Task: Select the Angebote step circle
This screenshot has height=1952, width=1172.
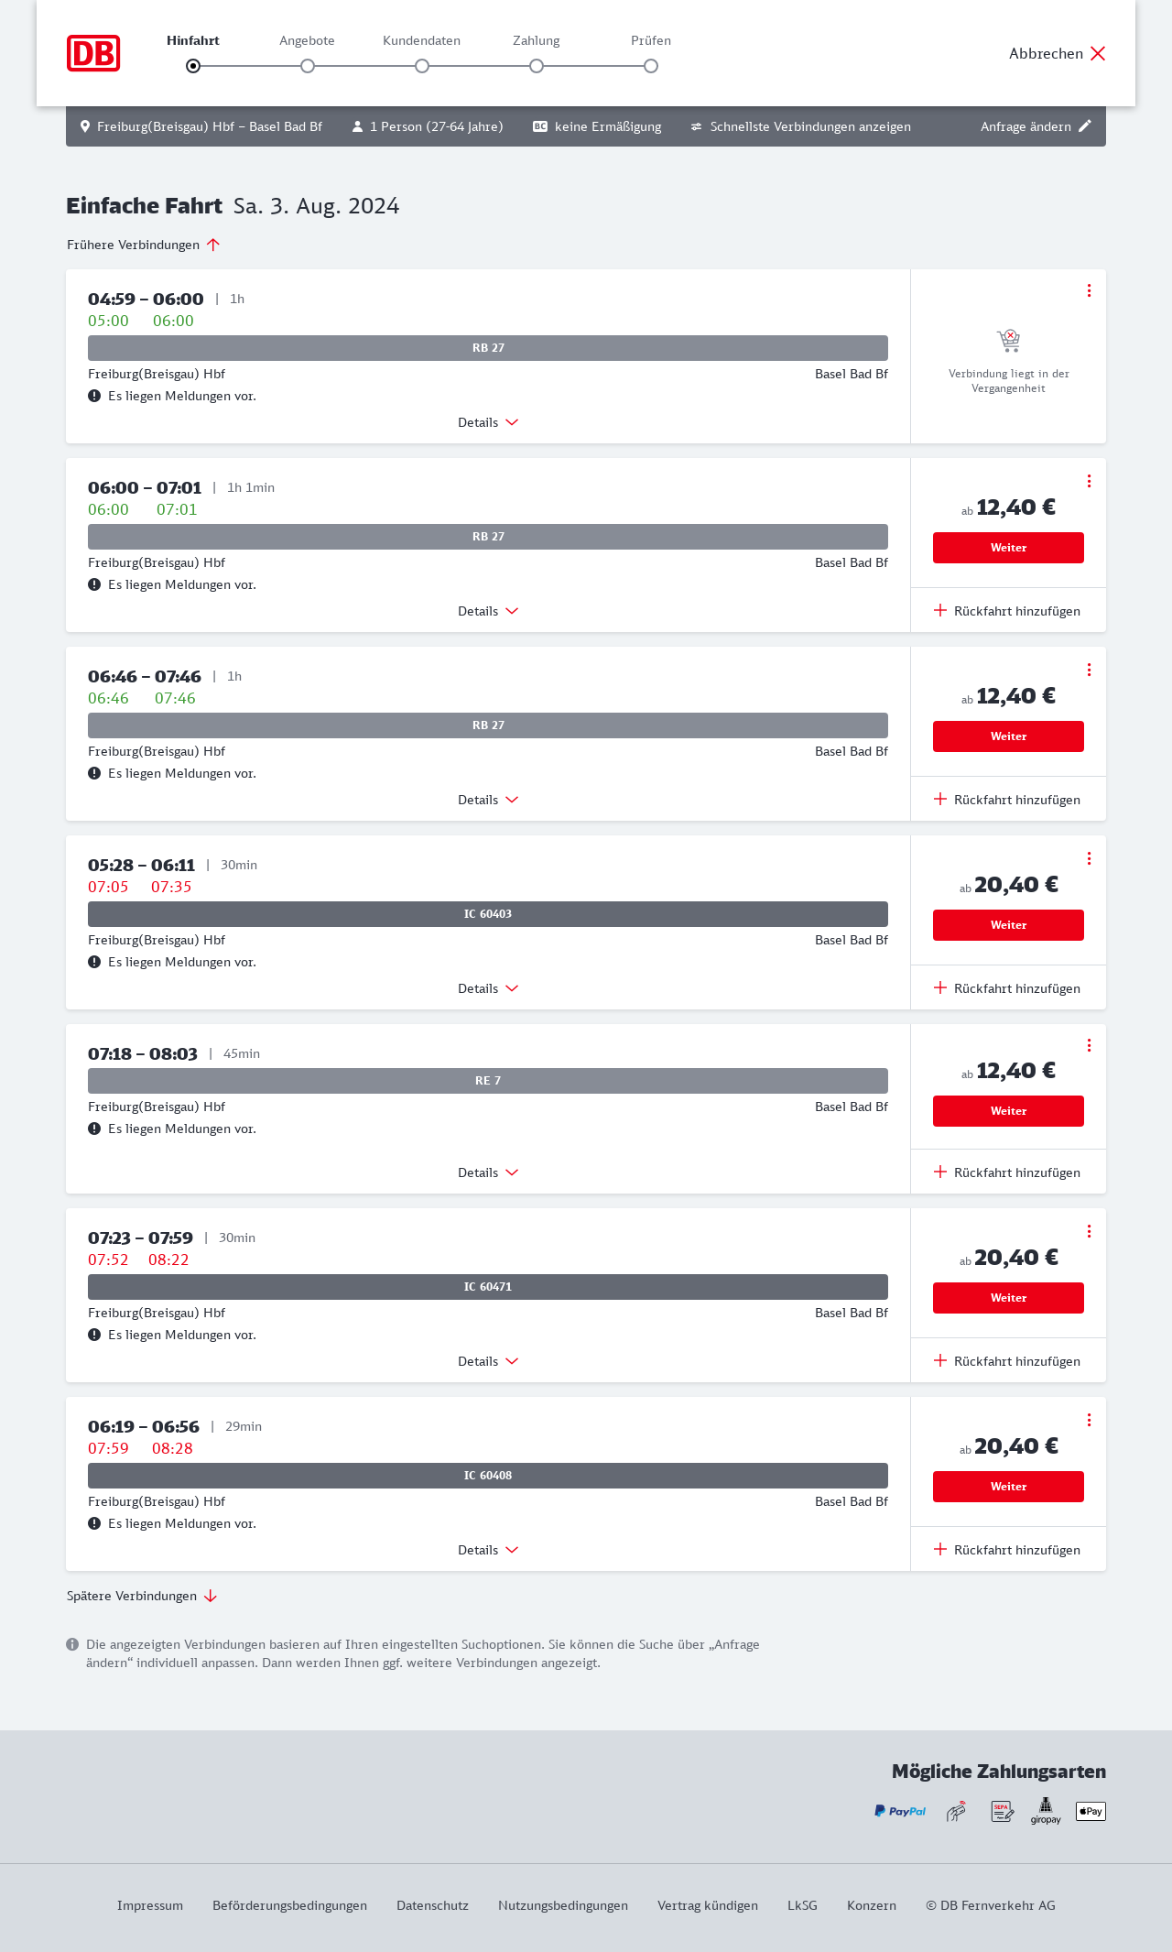Action: tap(308, 66)
